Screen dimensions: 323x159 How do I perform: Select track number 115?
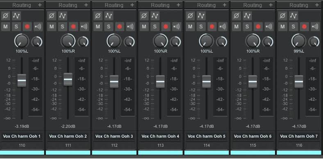[x=252, y=146]
